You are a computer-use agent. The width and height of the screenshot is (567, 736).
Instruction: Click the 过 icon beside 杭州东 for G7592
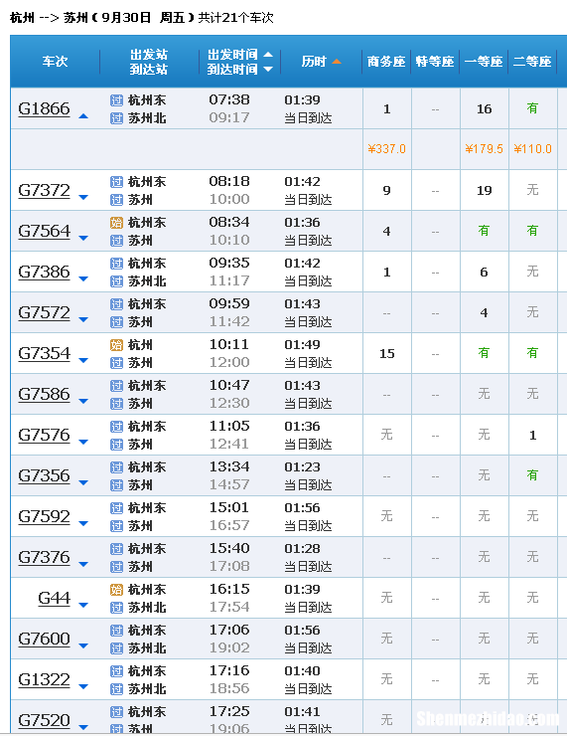click(x=116, y=508)
